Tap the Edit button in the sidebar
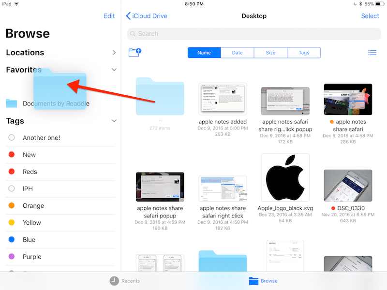The image size is (387, 290). [109, 16]
